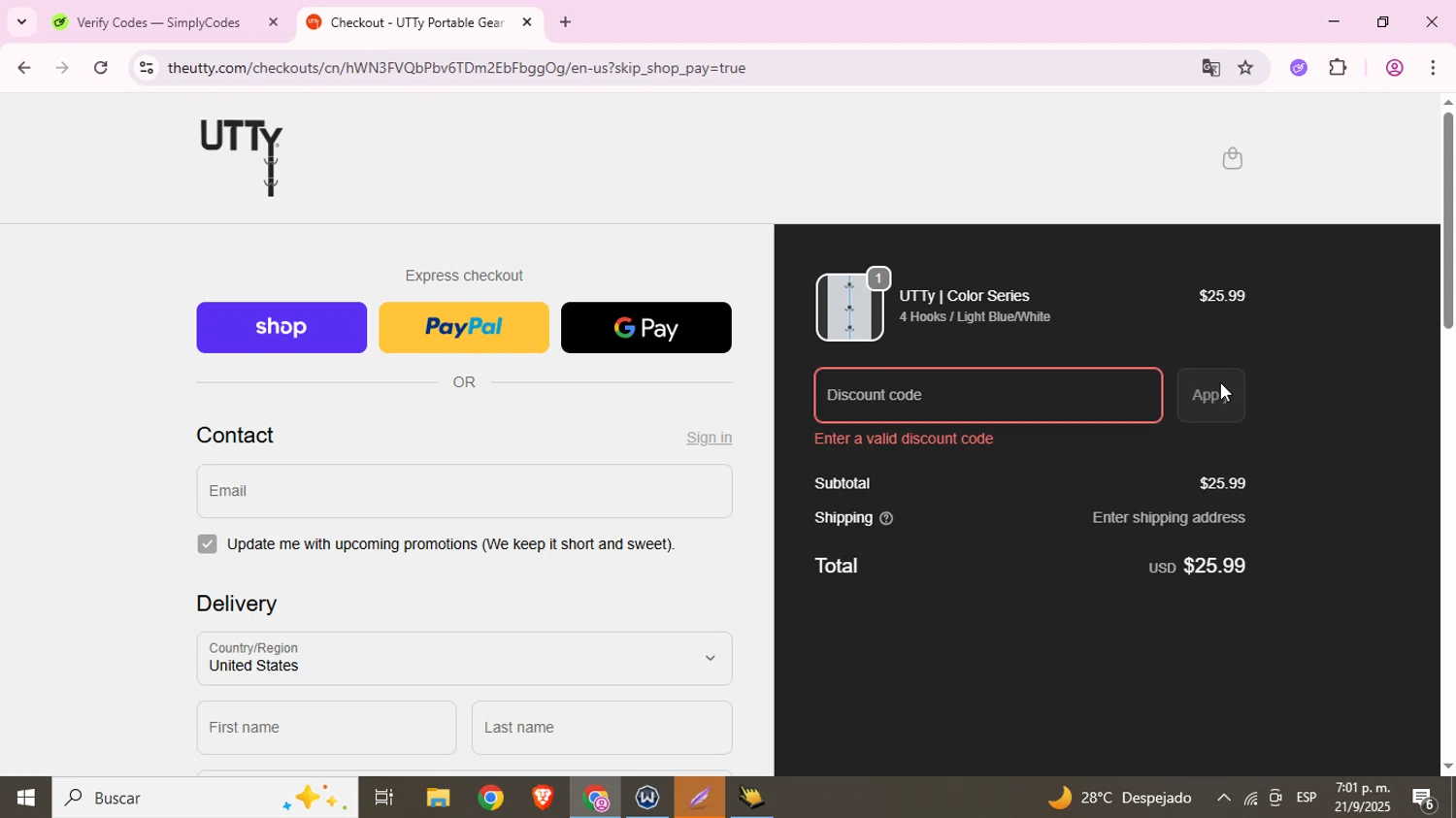Switch to the Verify Codes — SimplyCodes tab
This screenshot has height=818, width=1456.
tap(157, 22)
